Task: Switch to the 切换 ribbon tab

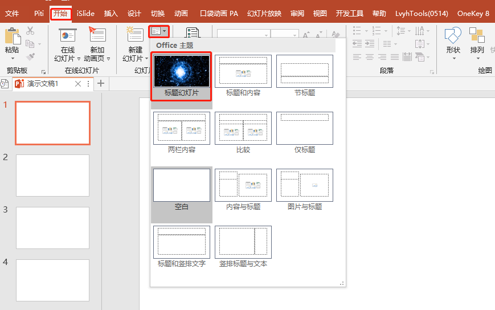Action: pos(158,14)
